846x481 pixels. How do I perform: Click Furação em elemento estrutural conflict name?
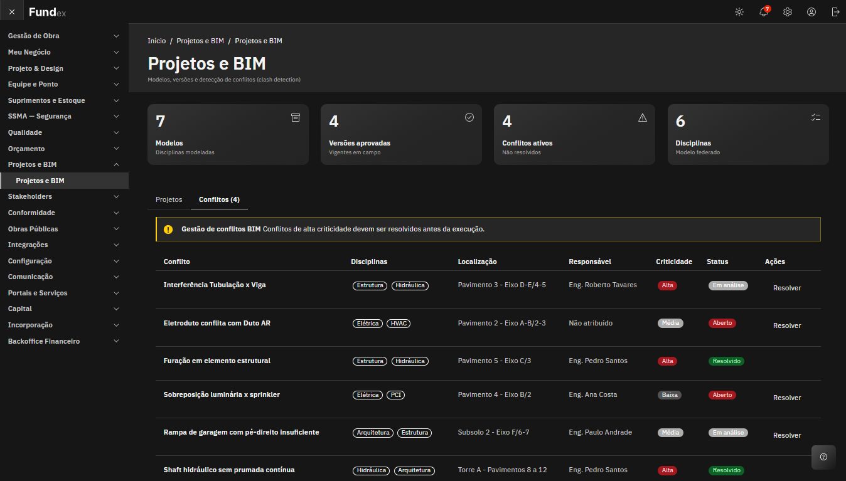click(x=217, y=361)
